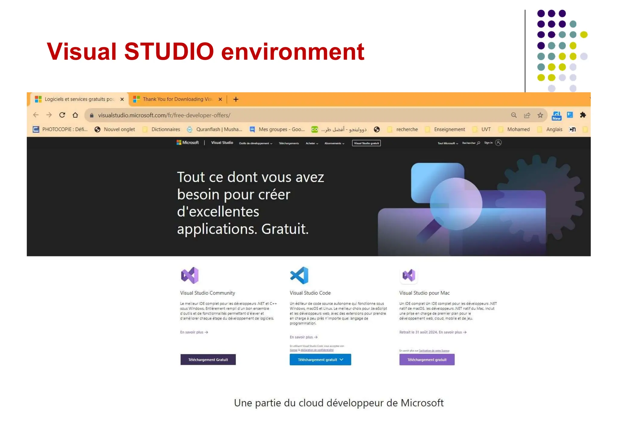618x437 pixels.
Task: Go back with the browser back arrow
Action: point(36,115)
